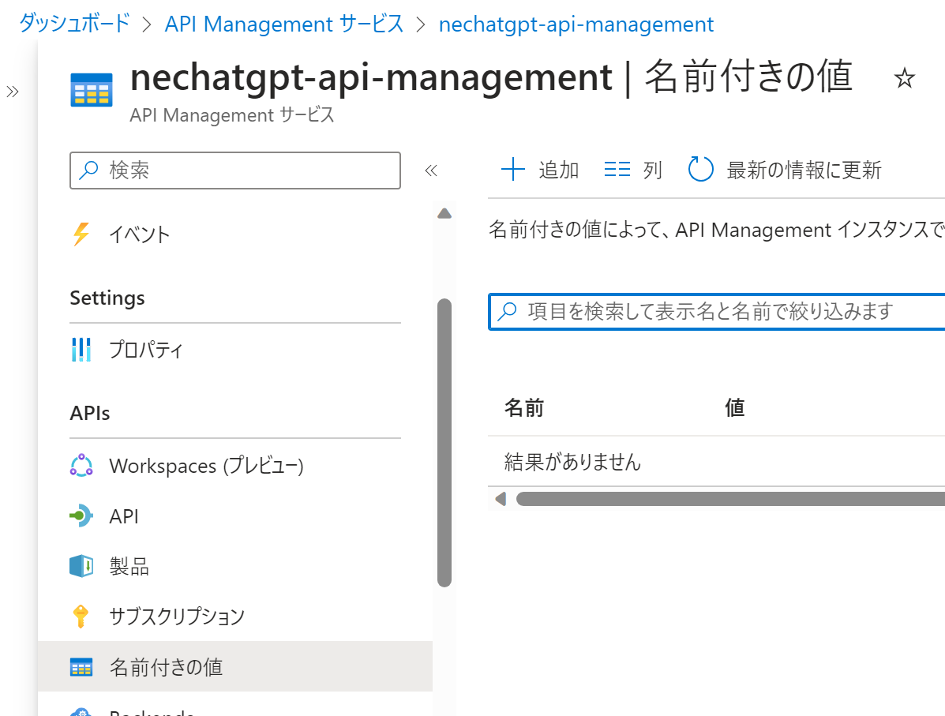Click the サブスクリプション key icon
Screen dimensions: 945x716
[81, 616]
